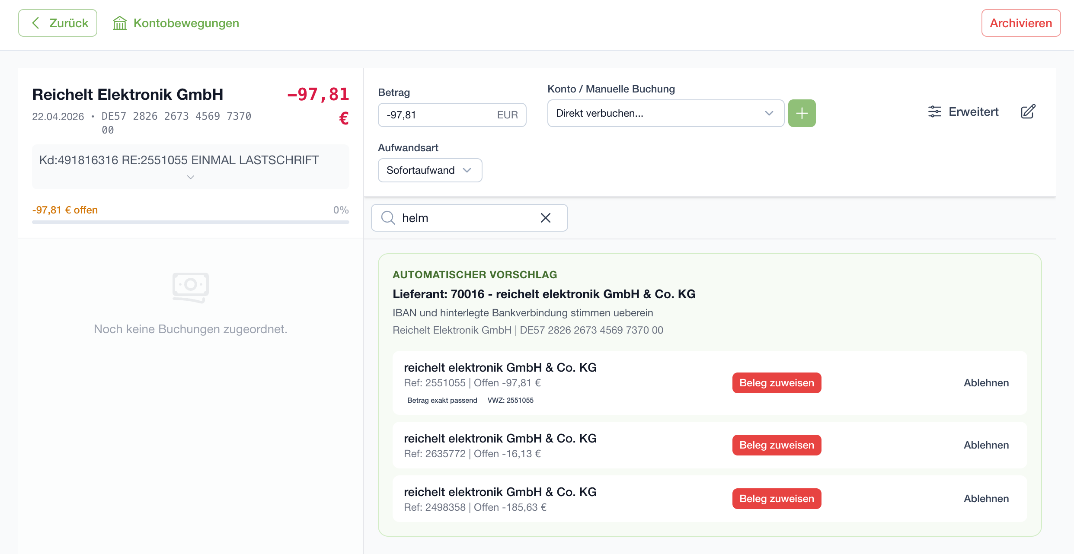Image resolution: width=1074 pixels, height=554 pixels.
Task: Assign the receipt for Ref 2635772
Action: tap(777, 445)
